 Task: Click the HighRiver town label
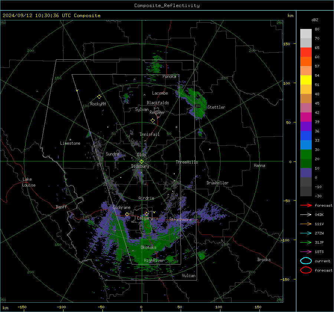tap(154, 260)
